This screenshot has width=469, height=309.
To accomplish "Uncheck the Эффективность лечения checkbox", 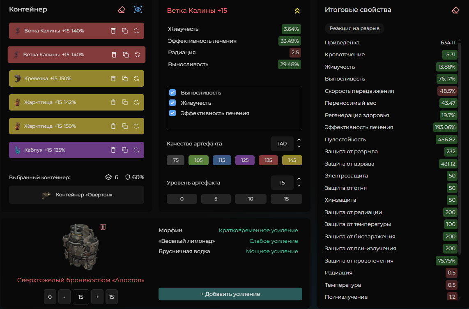I will pos(172,113).
